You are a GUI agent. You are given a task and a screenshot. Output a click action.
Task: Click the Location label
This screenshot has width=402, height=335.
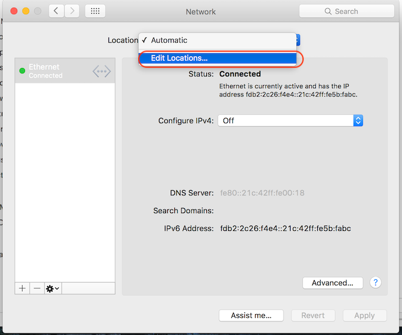123,40
